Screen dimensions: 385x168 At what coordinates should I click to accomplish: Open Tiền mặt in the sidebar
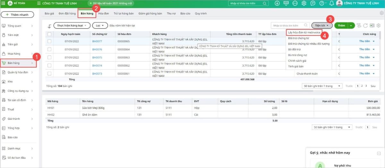[18, 35]
